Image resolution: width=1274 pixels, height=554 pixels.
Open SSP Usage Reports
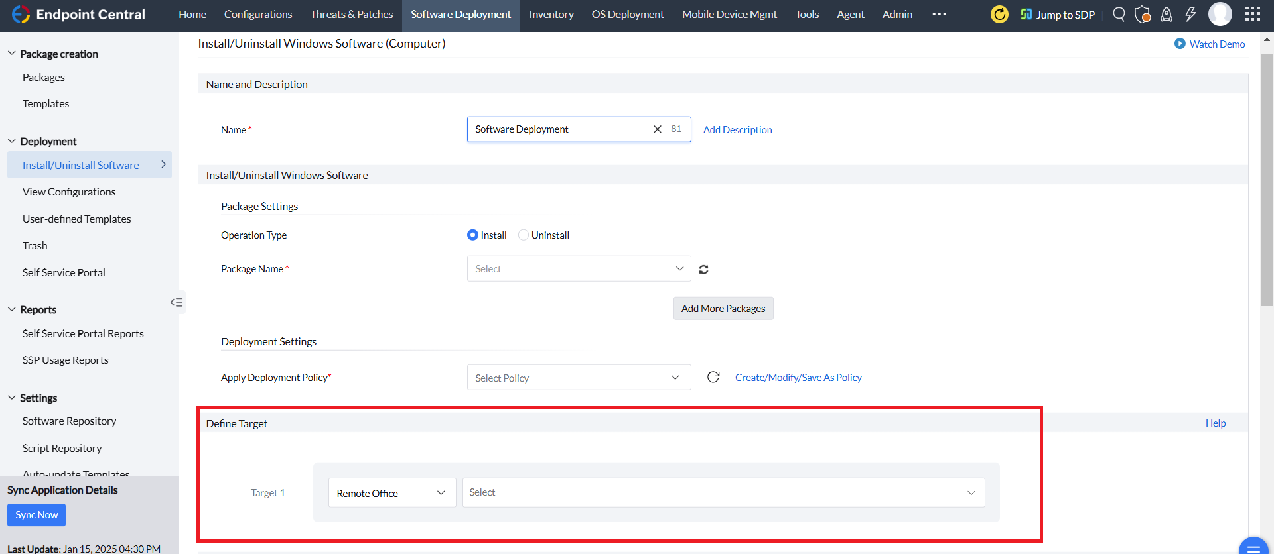66,360
